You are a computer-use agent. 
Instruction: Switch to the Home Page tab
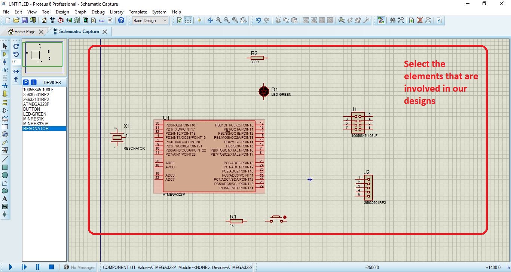pos(25,32)
